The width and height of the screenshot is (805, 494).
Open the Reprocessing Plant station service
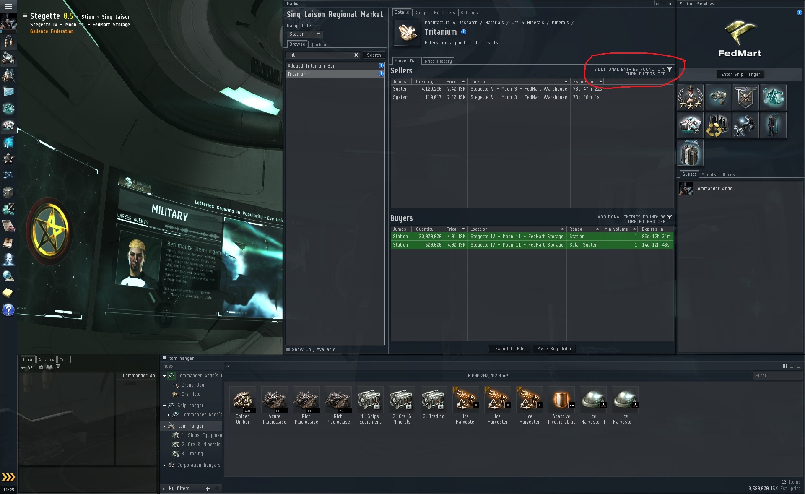(717, 125)
